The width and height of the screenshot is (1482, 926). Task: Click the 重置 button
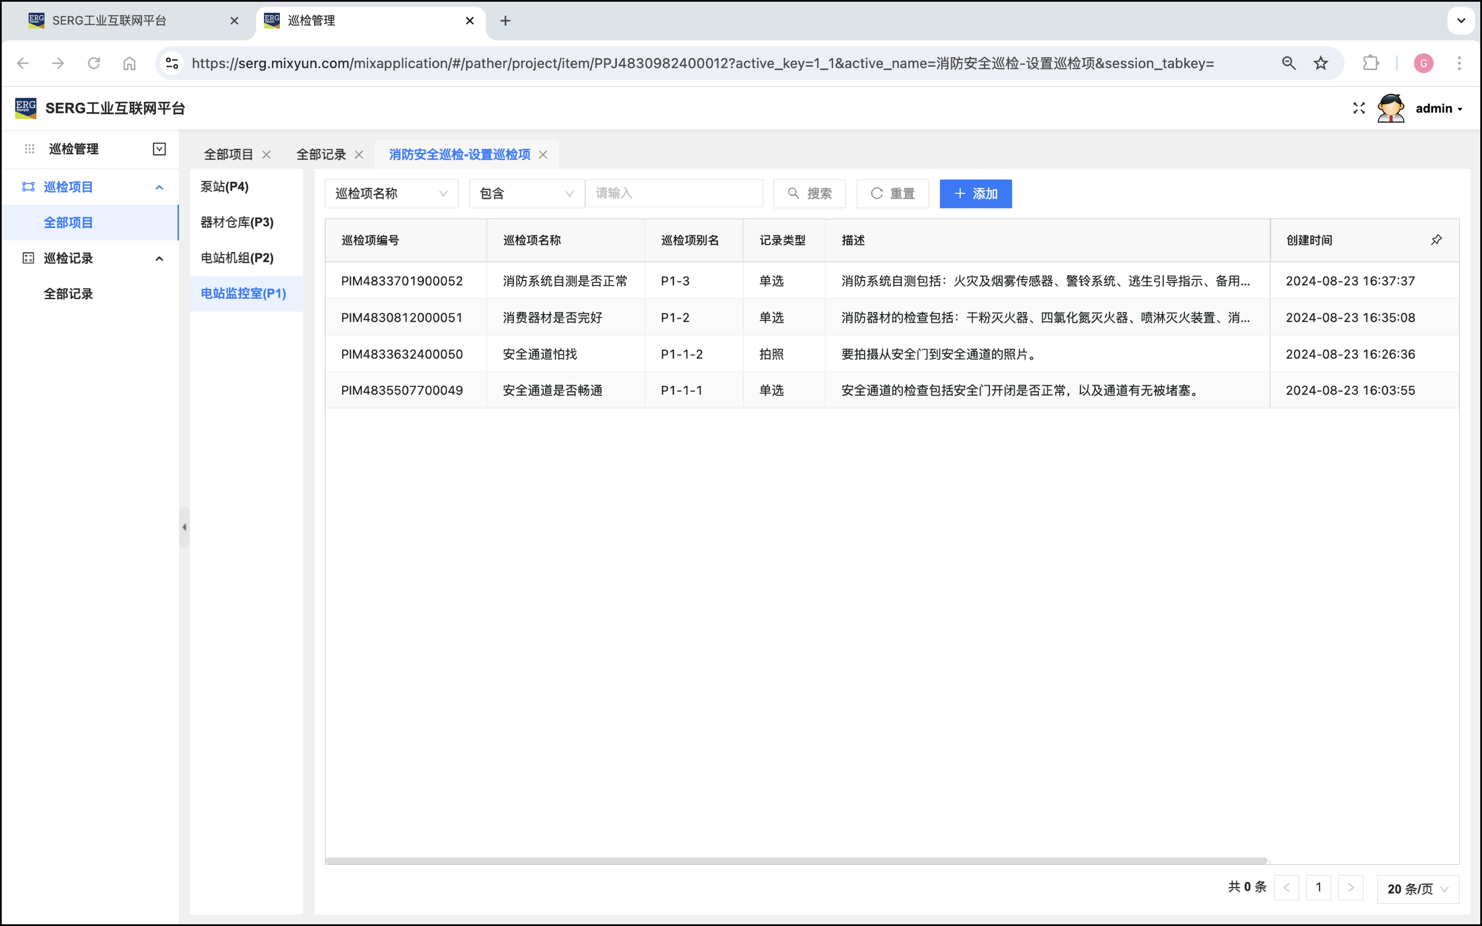(892, 193)
